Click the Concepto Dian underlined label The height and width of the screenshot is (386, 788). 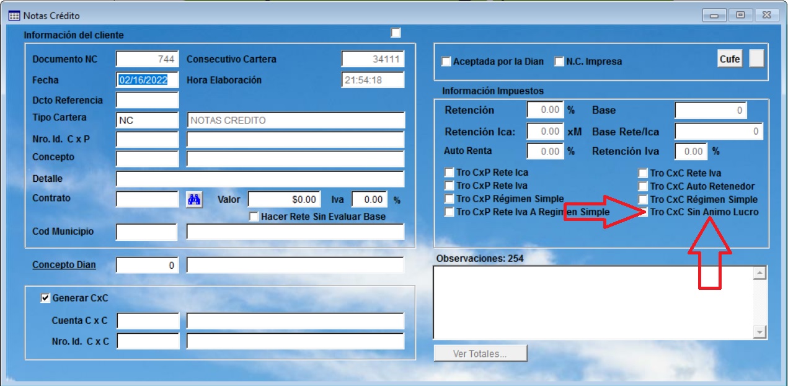pos(64,265)
